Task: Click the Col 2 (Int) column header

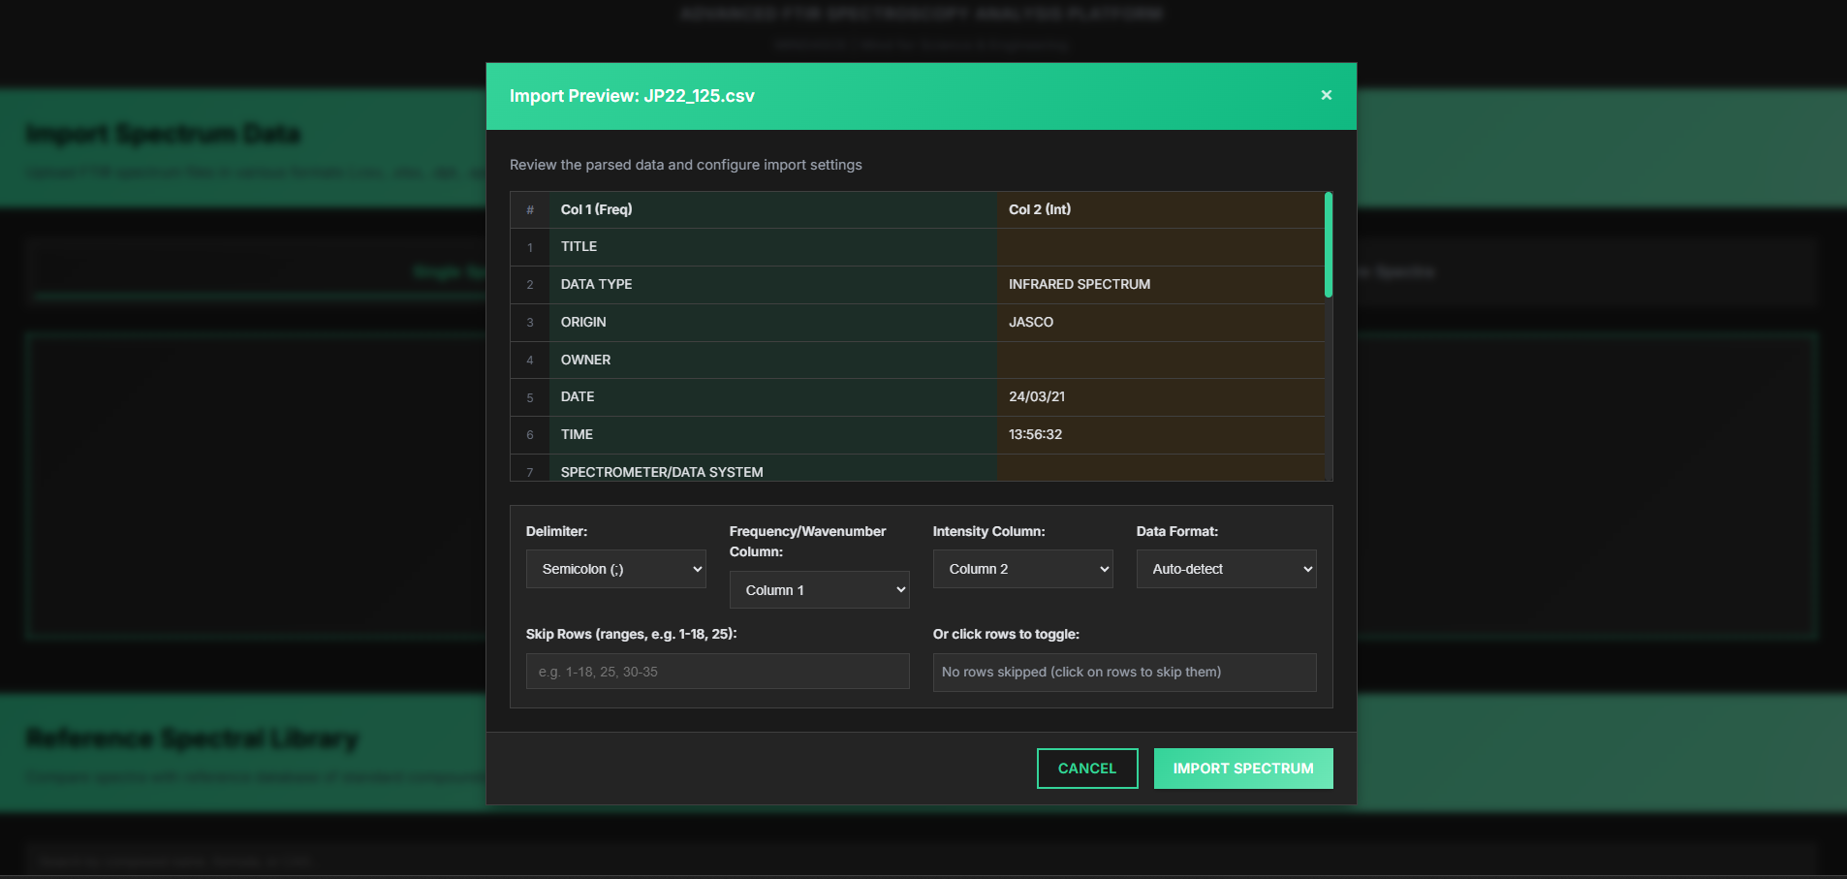Action: tap(1039, 209)
